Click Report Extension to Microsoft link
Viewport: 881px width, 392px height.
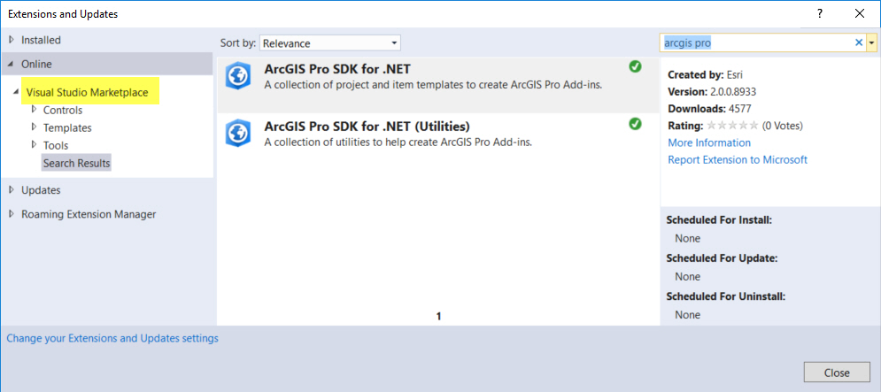738,159
